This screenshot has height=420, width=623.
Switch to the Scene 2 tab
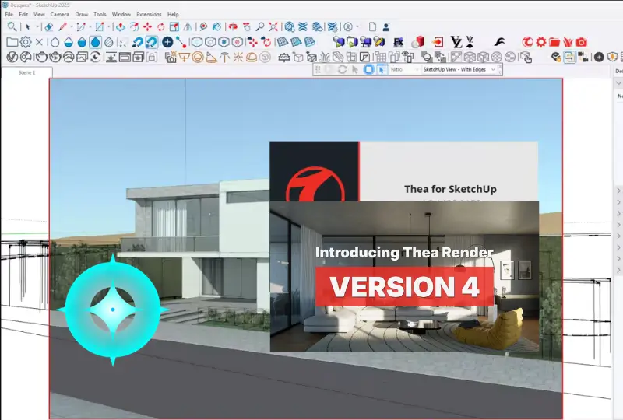(x=27, y=72)
